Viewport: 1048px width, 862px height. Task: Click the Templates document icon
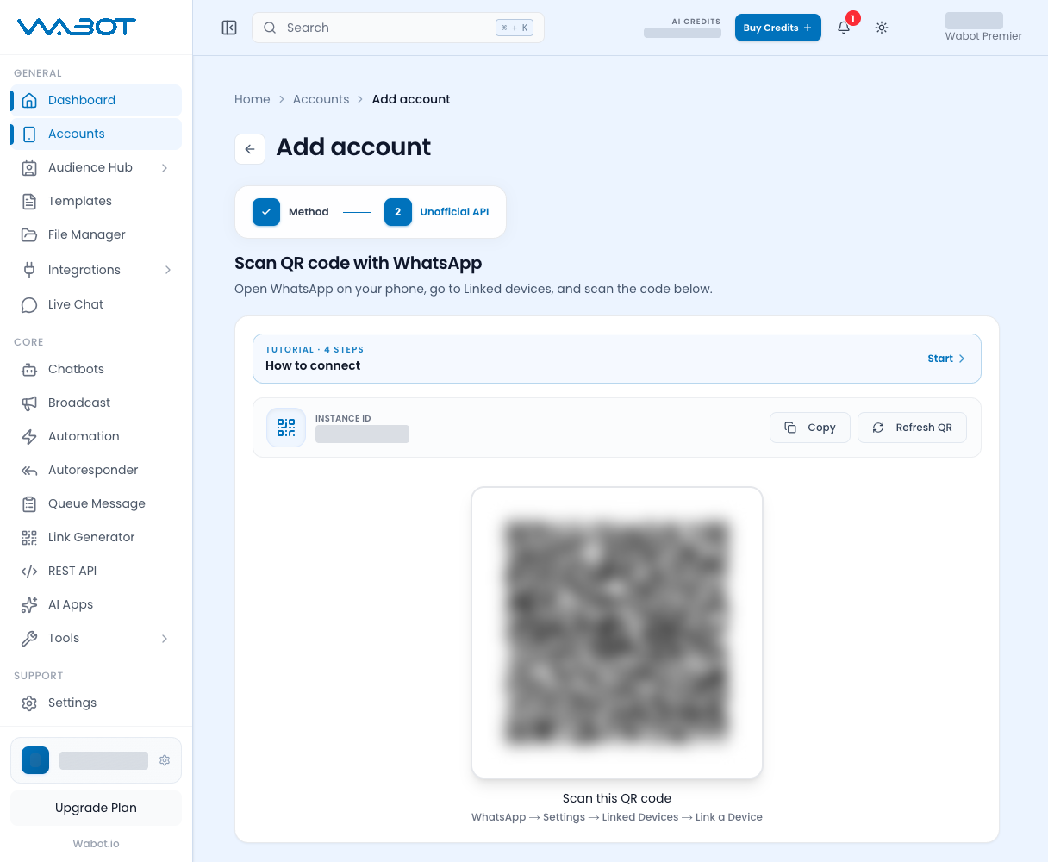(x=29, y=201)
